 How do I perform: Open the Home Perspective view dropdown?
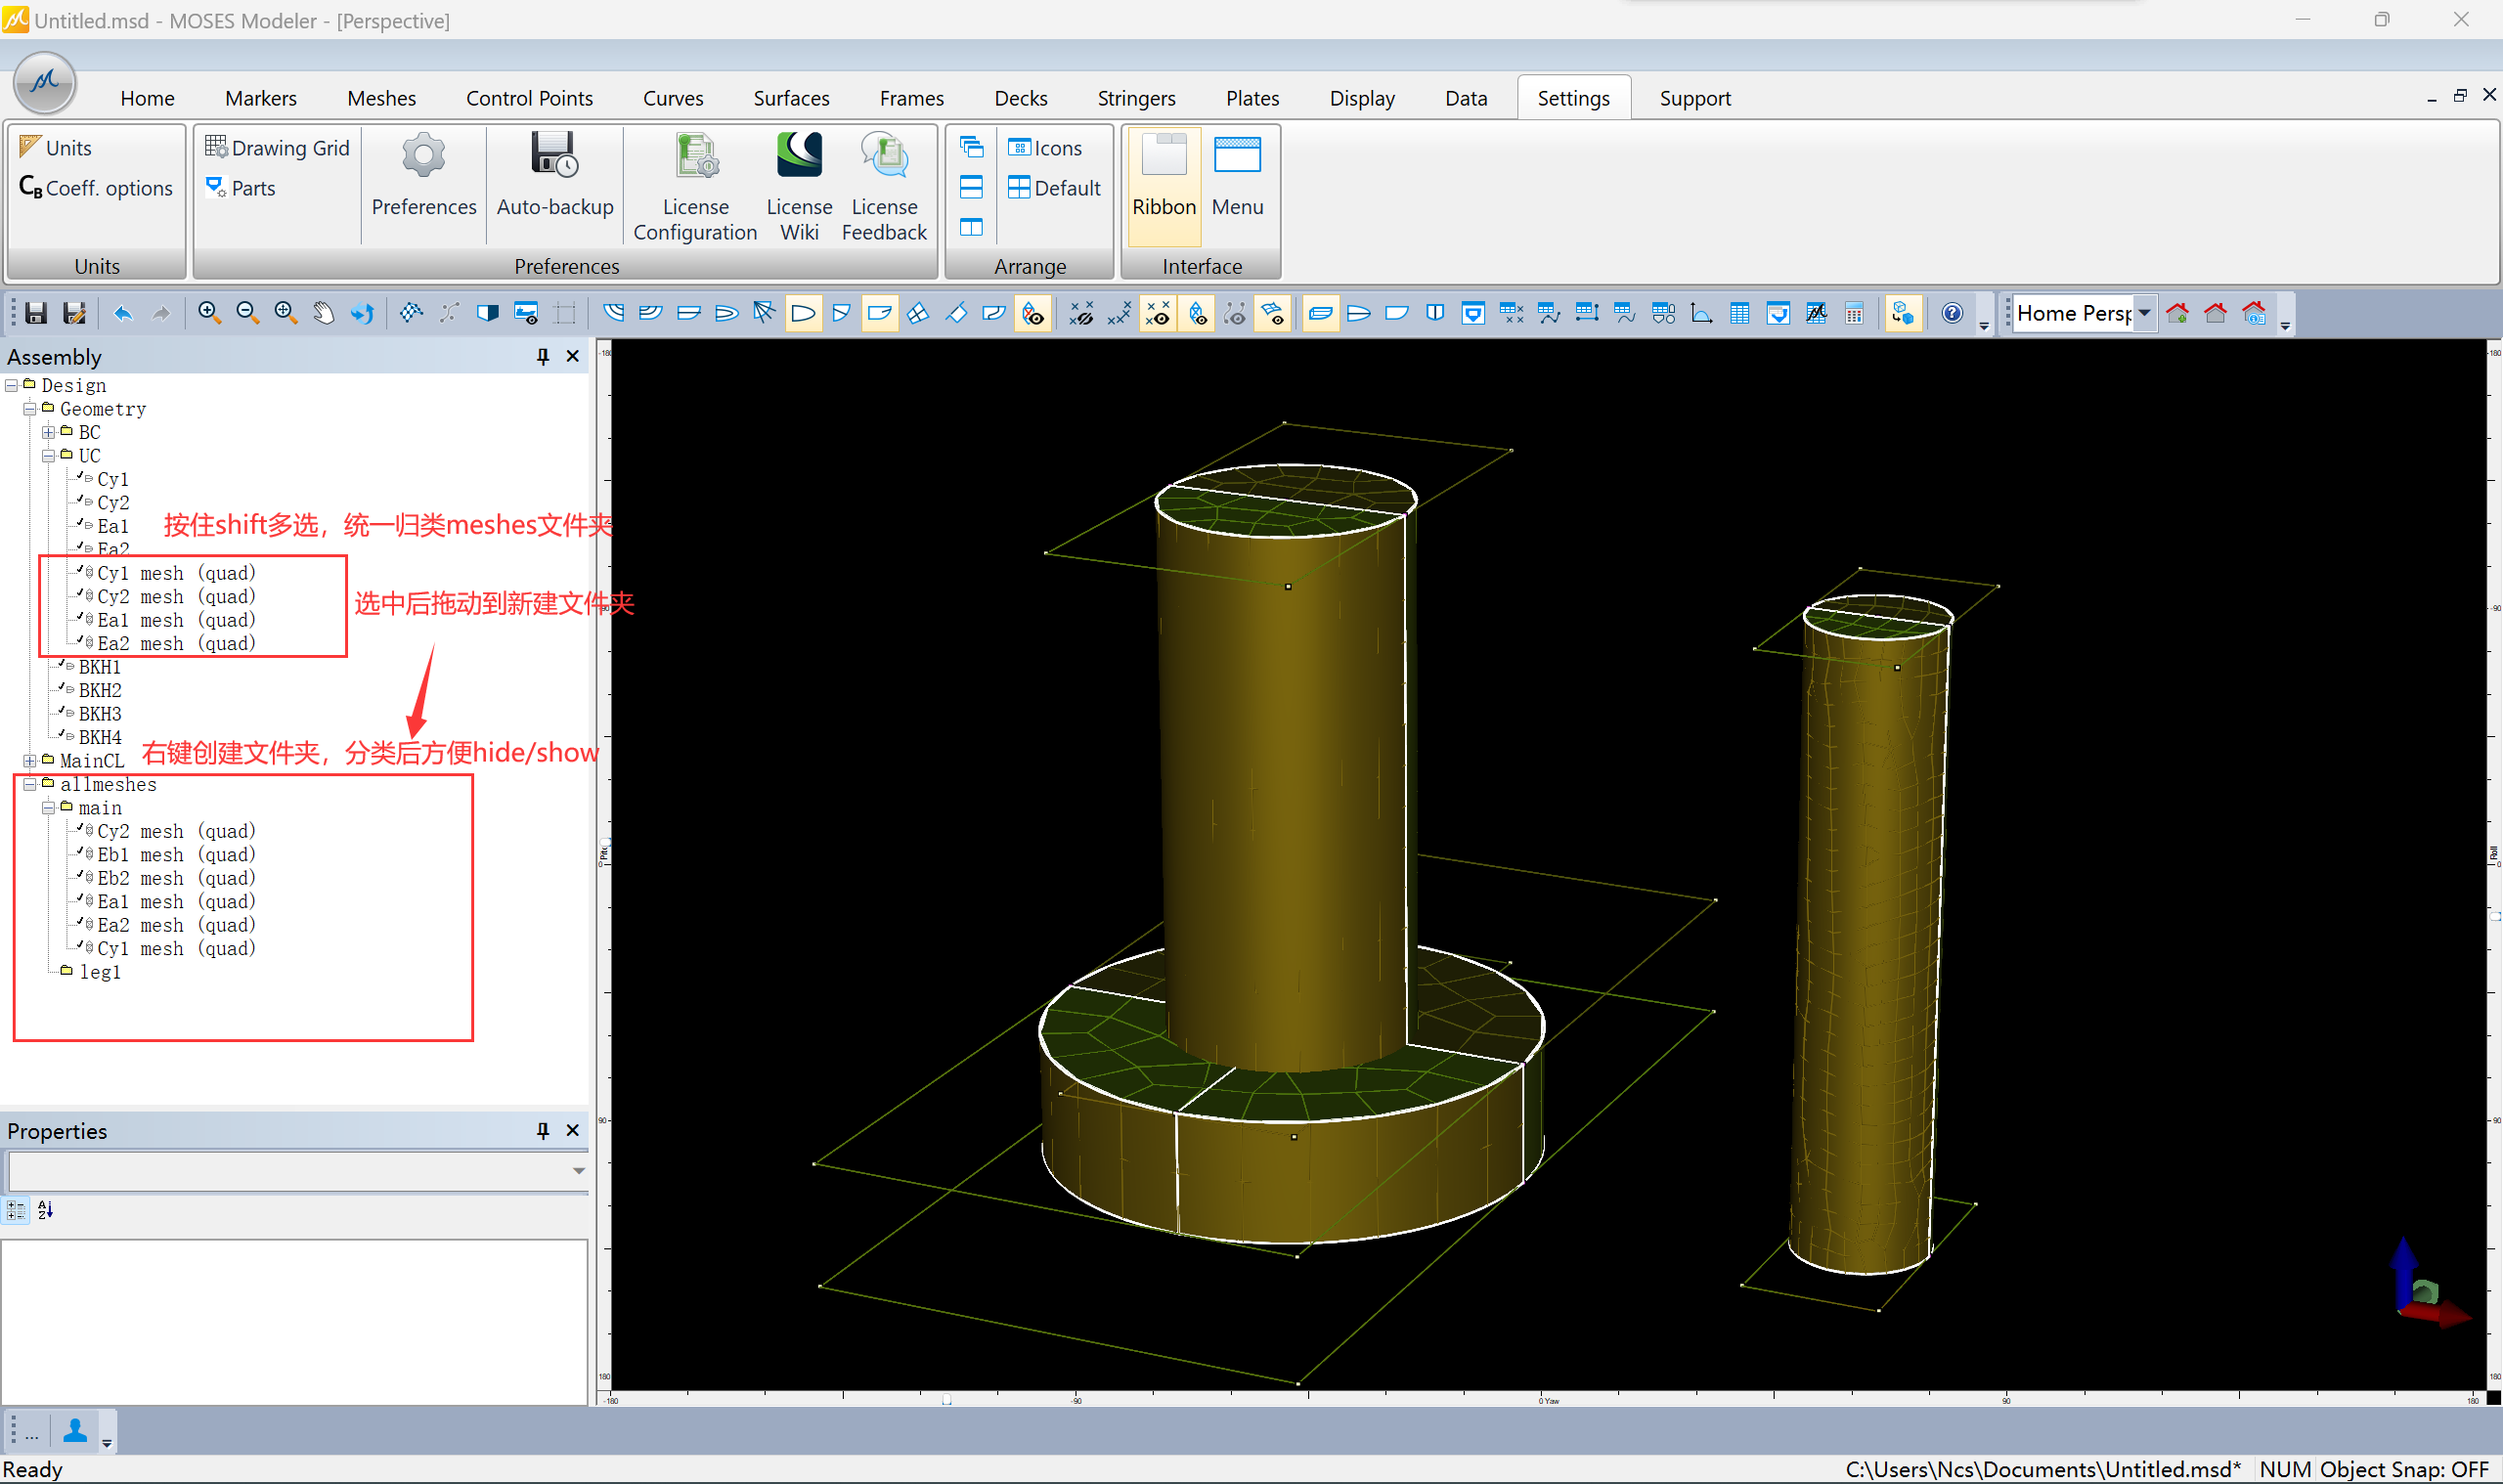[x=2144, y=313]
